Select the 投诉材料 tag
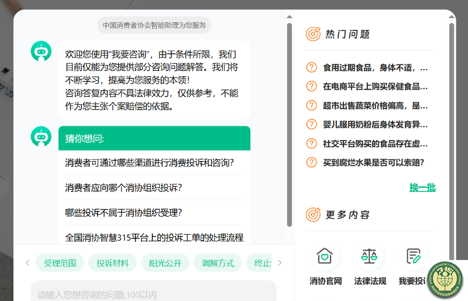468x301 pixels. [112, 263]
